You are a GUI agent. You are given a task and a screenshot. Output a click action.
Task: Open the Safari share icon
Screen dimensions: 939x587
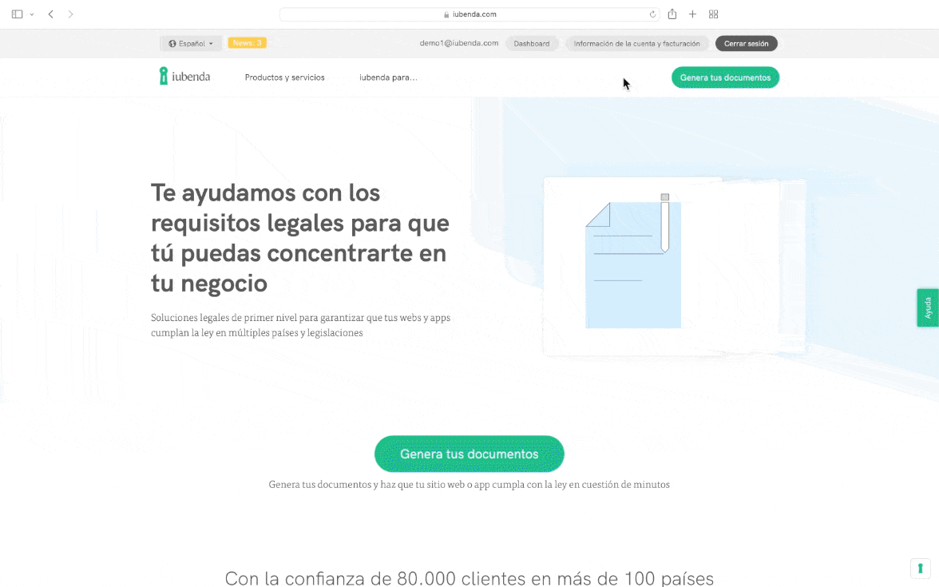(x=672, y=14)
